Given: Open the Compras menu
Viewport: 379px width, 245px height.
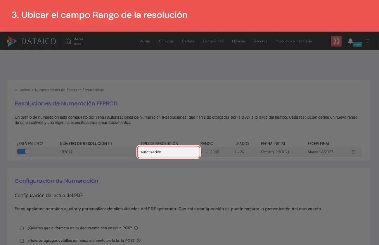Looking at the screenshot, I should 166,41.
